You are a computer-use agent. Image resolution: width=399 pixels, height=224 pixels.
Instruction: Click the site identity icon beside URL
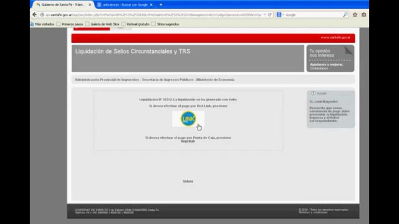(x=42, y=15)
